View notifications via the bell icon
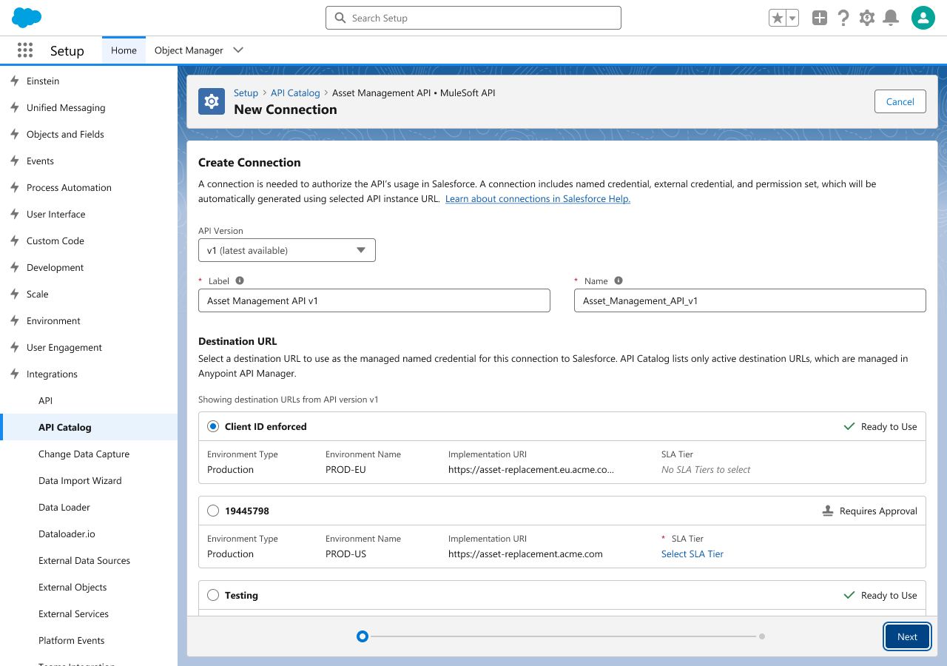947x666 pixels. [x=890, y=17]
